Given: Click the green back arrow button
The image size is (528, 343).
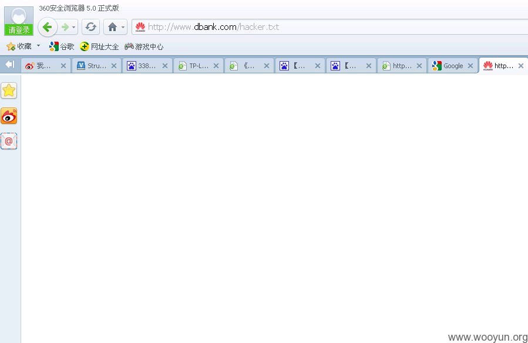Looking at the screenshot, I should [x=47, y=27].
